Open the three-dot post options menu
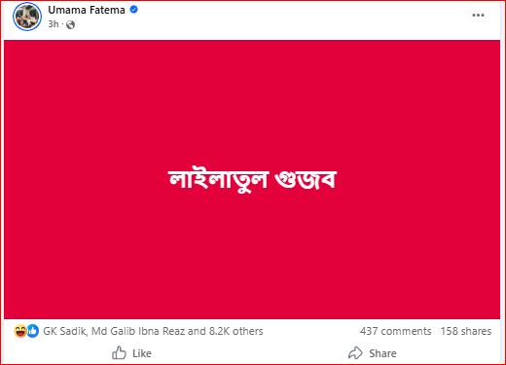Screen dimensions: 506x365 pos(478,16)
